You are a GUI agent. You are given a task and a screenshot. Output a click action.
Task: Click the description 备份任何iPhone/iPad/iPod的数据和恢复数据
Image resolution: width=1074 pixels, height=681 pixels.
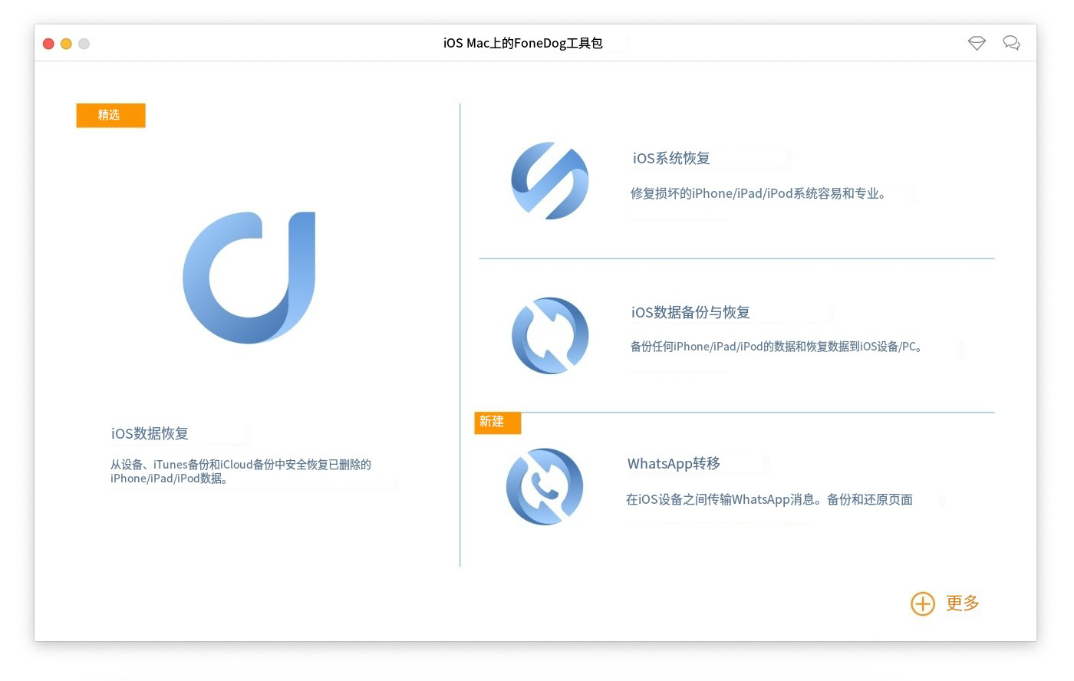[x=776, y=347]
